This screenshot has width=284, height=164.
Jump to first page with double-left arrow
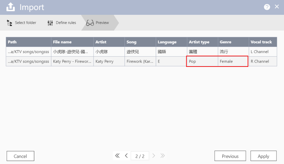pyautogui.click(x=117, y=156)
